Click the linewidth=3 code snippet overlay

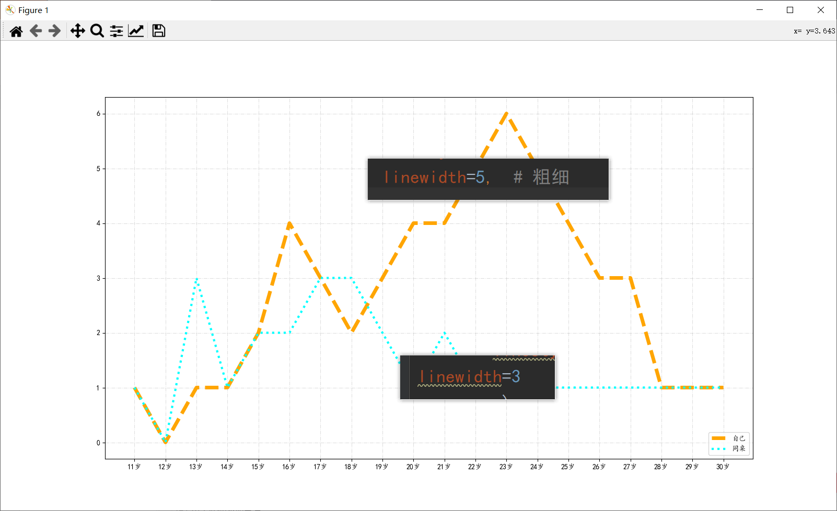coord(478,377)
